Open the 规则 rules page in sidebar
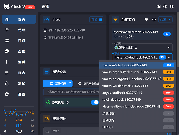This screenshot has width=179, height=135. click(x=19, y=62)
